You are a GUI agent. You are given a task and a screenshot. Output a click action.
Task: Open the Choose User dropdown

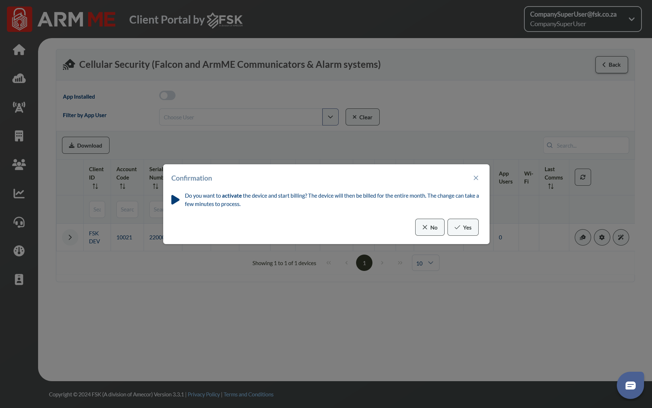coord(330,117)
